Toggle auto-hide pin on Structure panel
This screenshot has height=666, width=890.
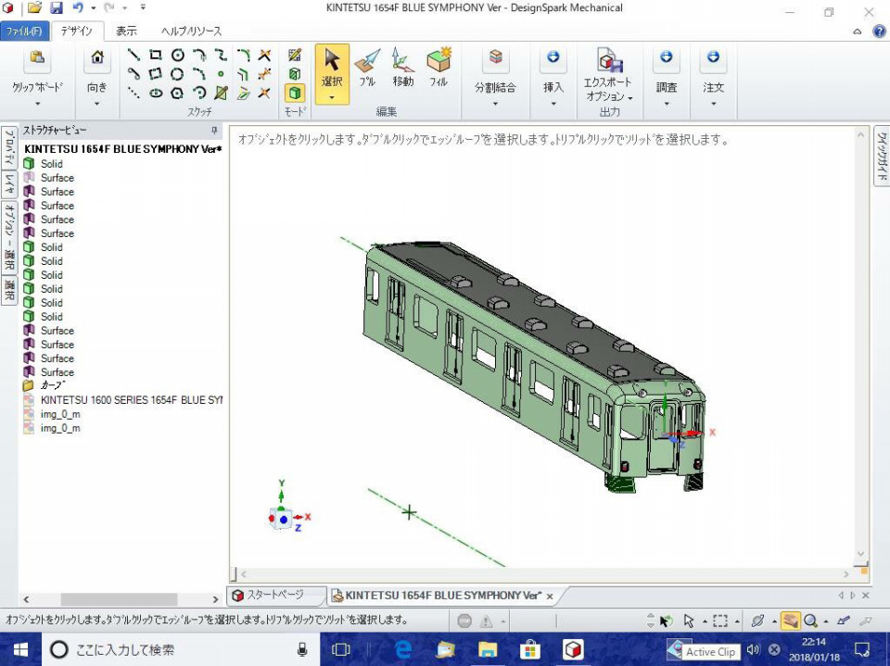coord(214,131)
